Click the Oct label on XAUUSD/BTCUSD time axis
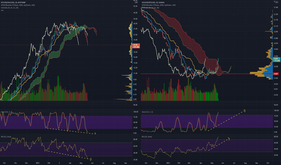Screen dimensions: 281x165 (268, 163)
